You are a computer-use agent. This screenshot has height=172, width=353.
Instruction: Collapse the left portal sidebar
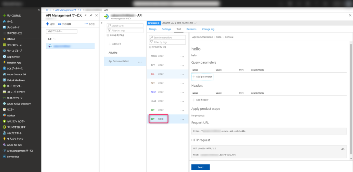click(39, 10)
